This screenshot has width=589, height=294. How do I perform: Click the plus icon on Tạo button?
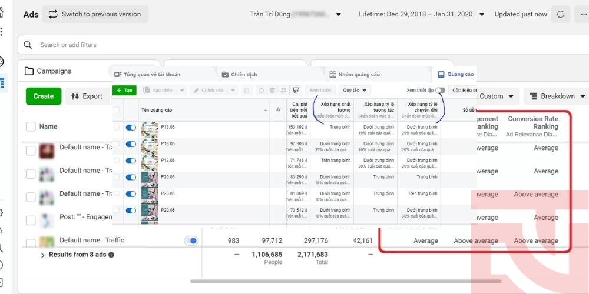point(119,91)
